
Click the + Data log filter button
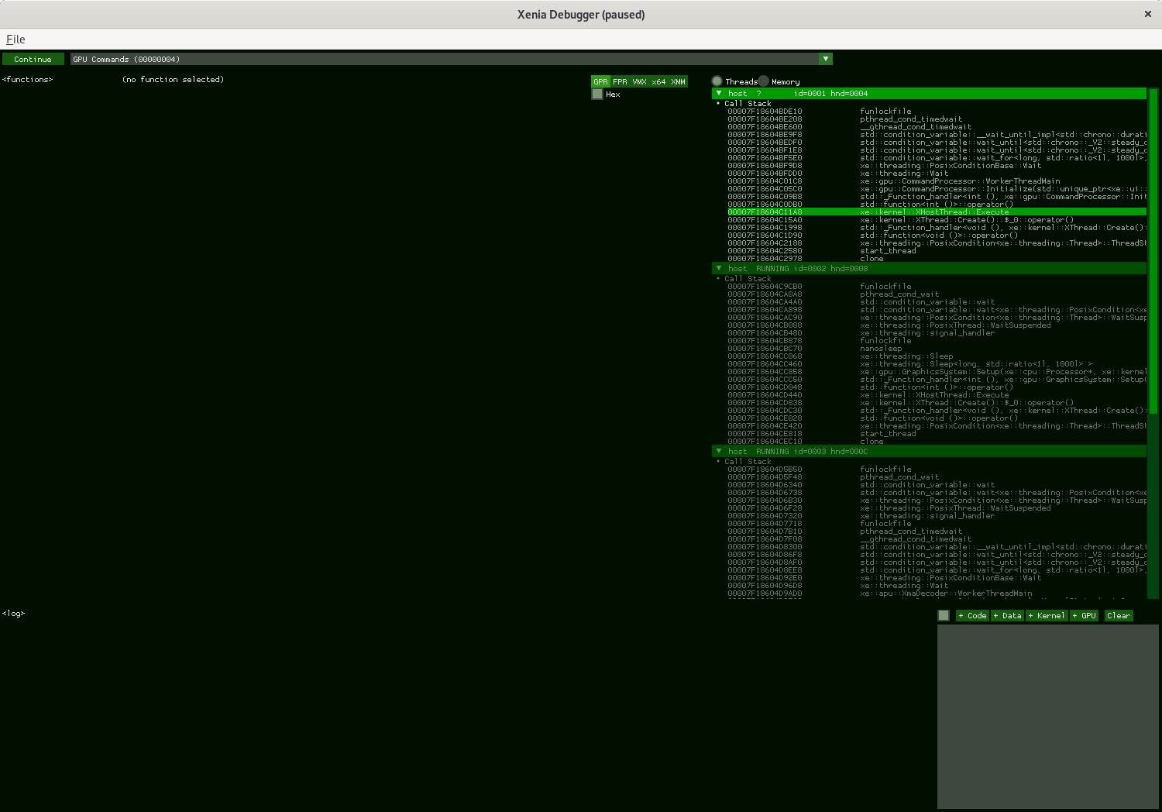[x=1008, y=615]
